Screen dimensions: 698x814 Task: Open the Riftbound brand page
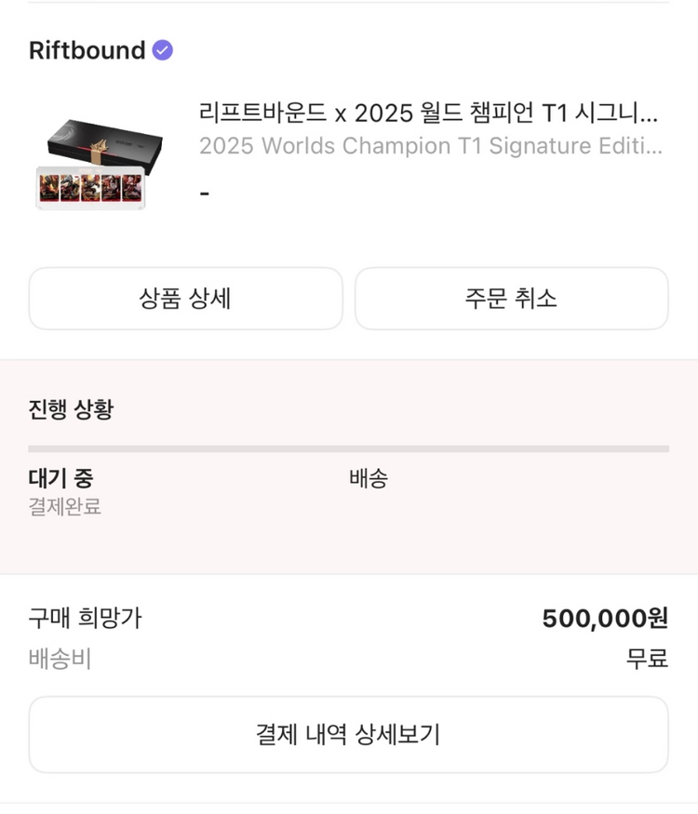87,50
